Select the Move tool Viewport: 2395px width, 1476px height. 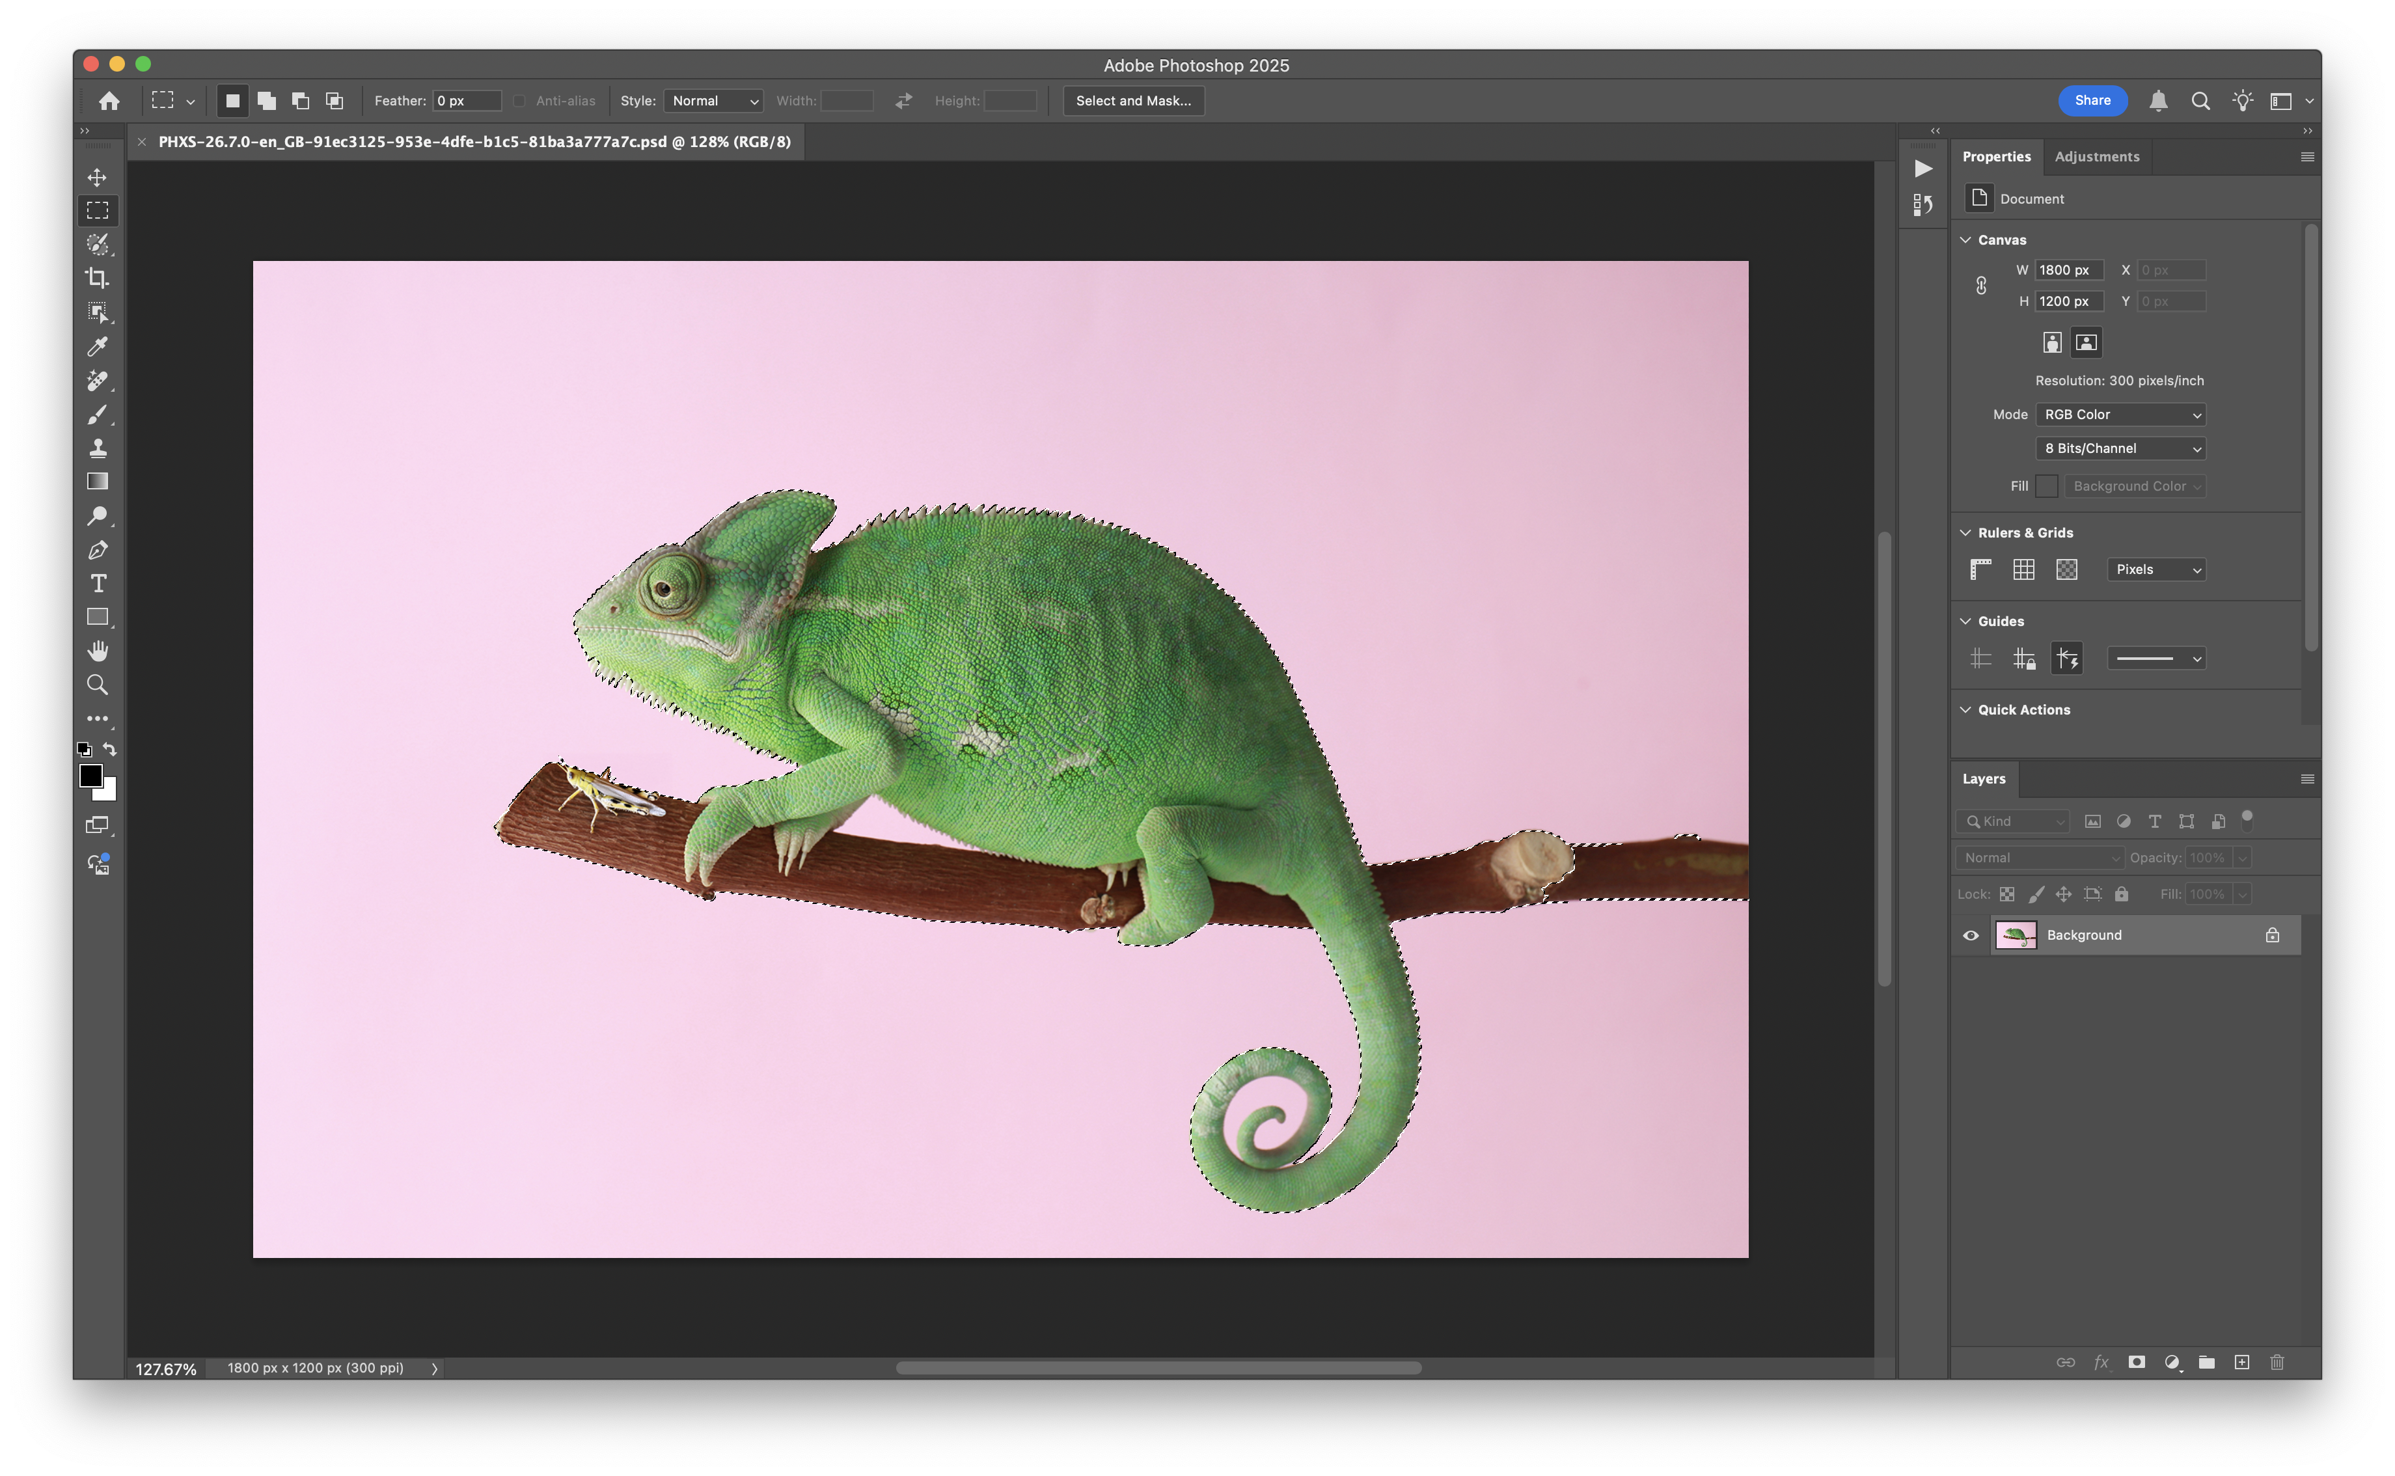(x=98, y=177)
